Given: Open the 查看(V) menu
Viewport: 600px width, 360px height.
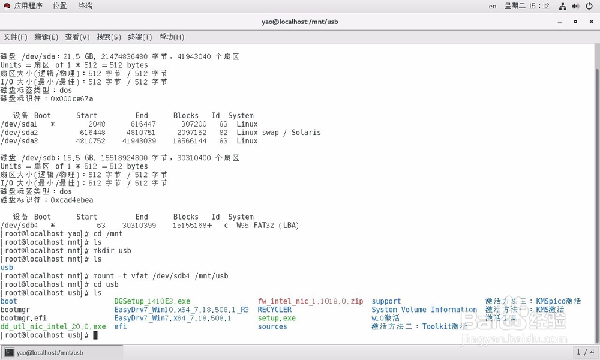Looking at the screenshot, I should coord(77,37).
